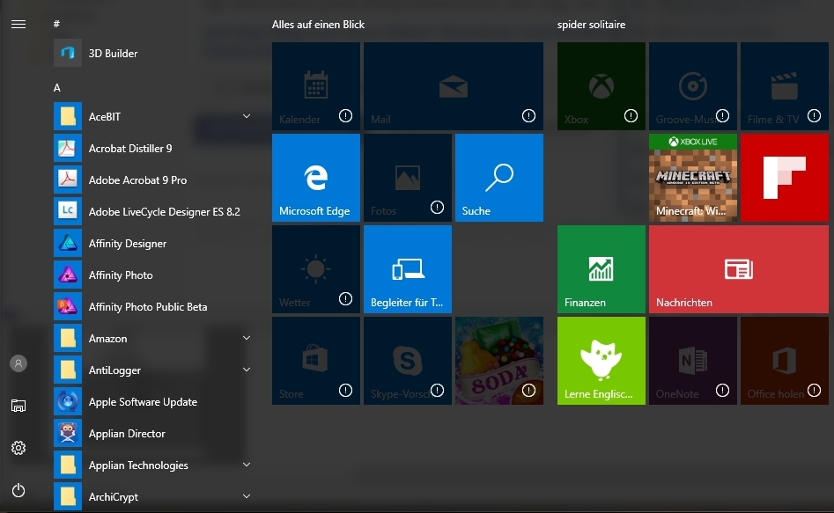Open the OneNote tile
This screenshot has height=513, width=834.
click(x=692, y=361)
